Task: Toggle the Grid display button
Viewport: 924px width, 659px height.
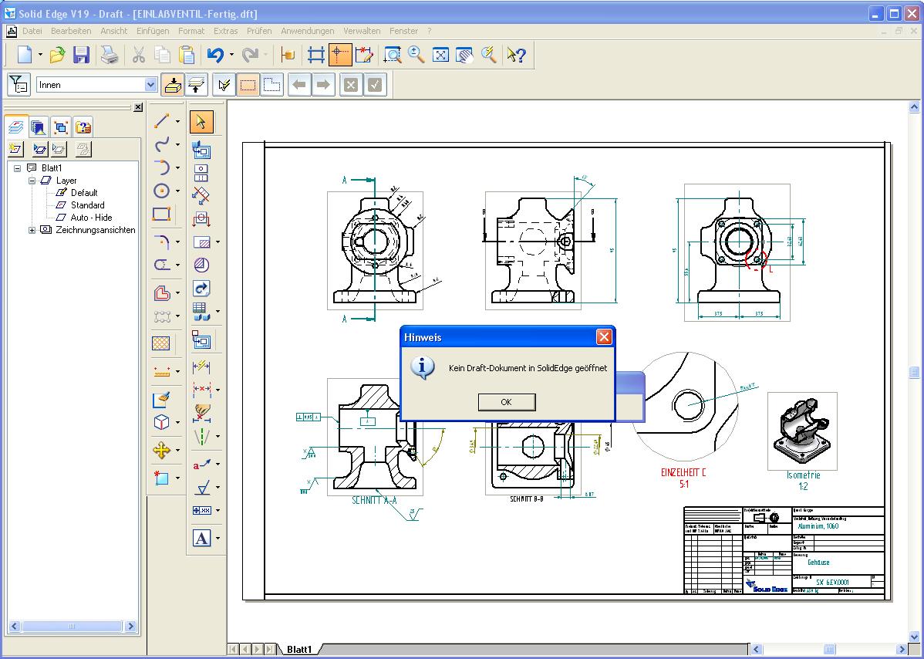Action: pyautogui.click(x=316, y=56)
